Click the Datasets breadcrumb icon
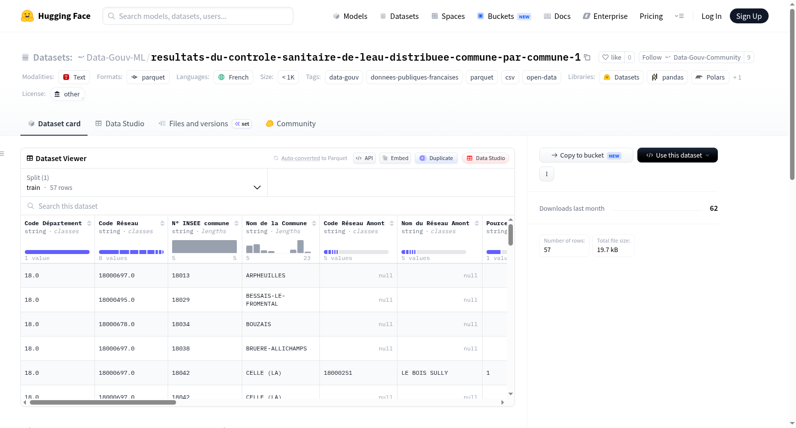Screen dimensions: 796x428 point(25,58)
